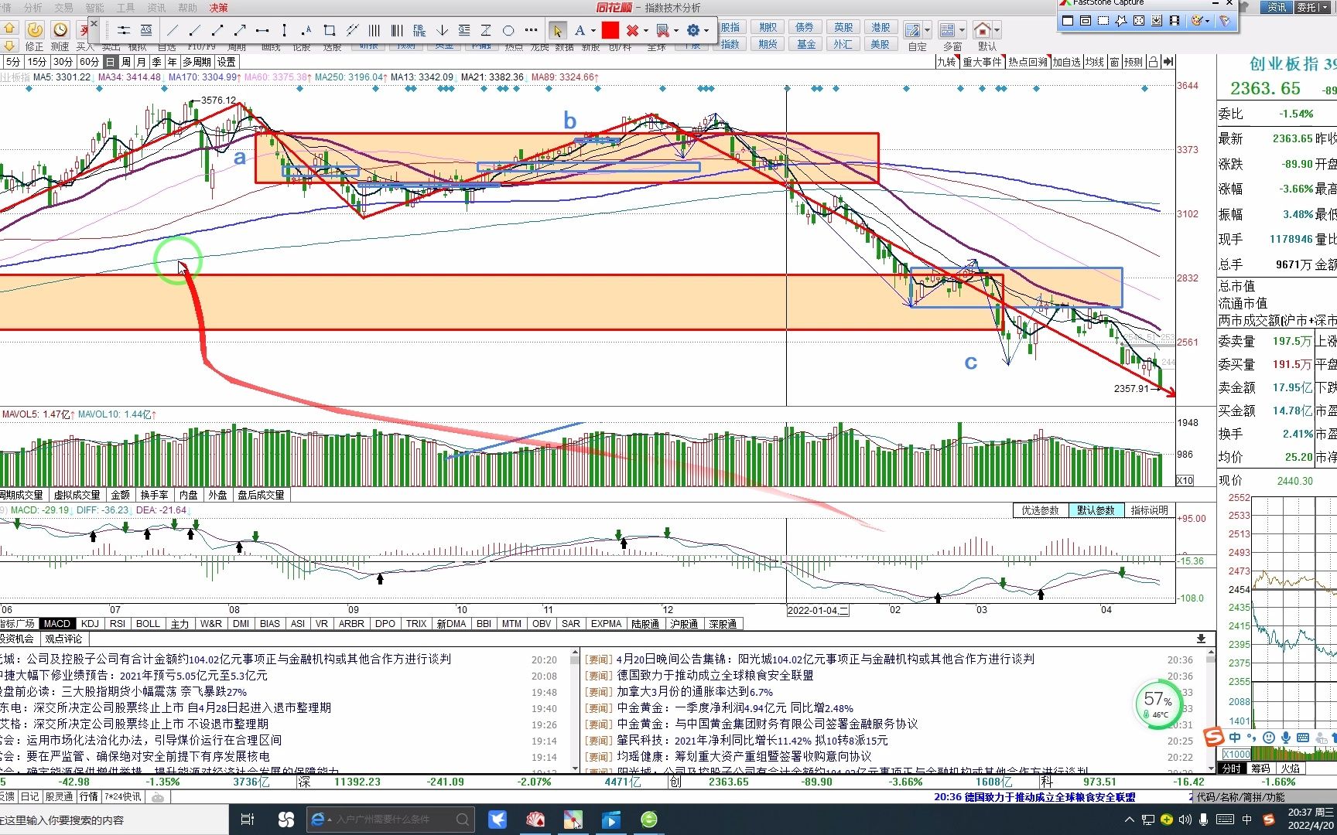Switch chart to 15分 period
The width and height of the screenshot is (1337, 835).
coord(36,62)
